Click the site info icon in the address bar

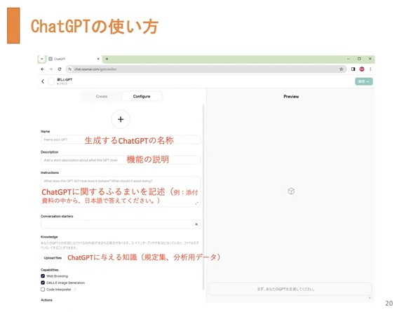point(70,69)
